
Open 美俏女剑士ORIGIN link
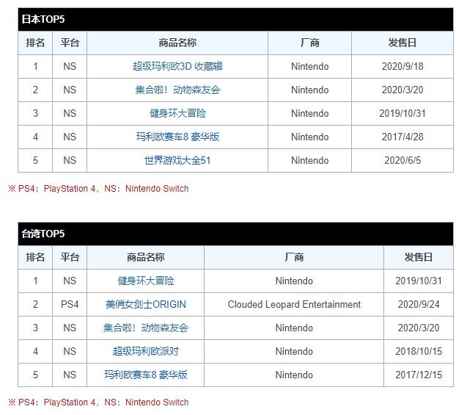point(145,305)
